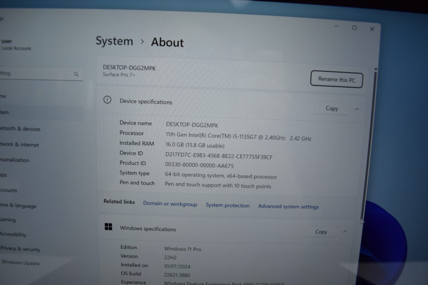Click the Device specifications heading text
The height and width of the screenshot is (285, 428).
click(146, 101)
